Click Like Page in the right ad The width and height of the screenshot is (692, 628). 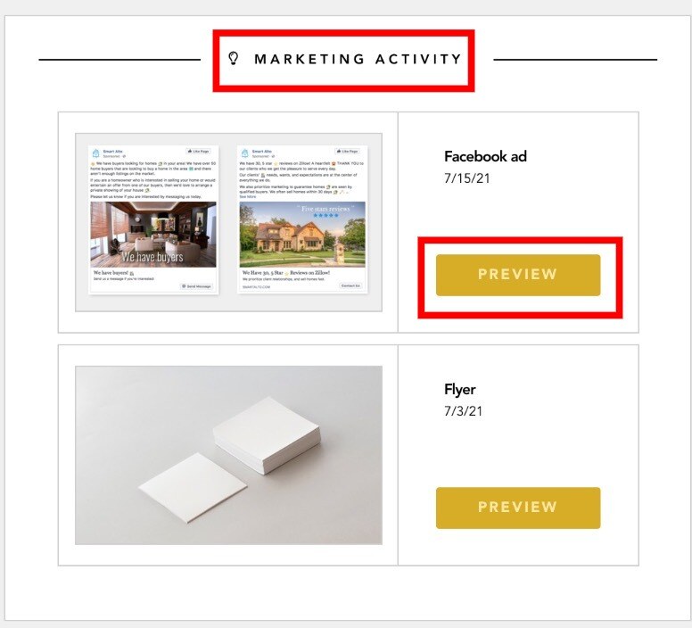coord(347,152)
